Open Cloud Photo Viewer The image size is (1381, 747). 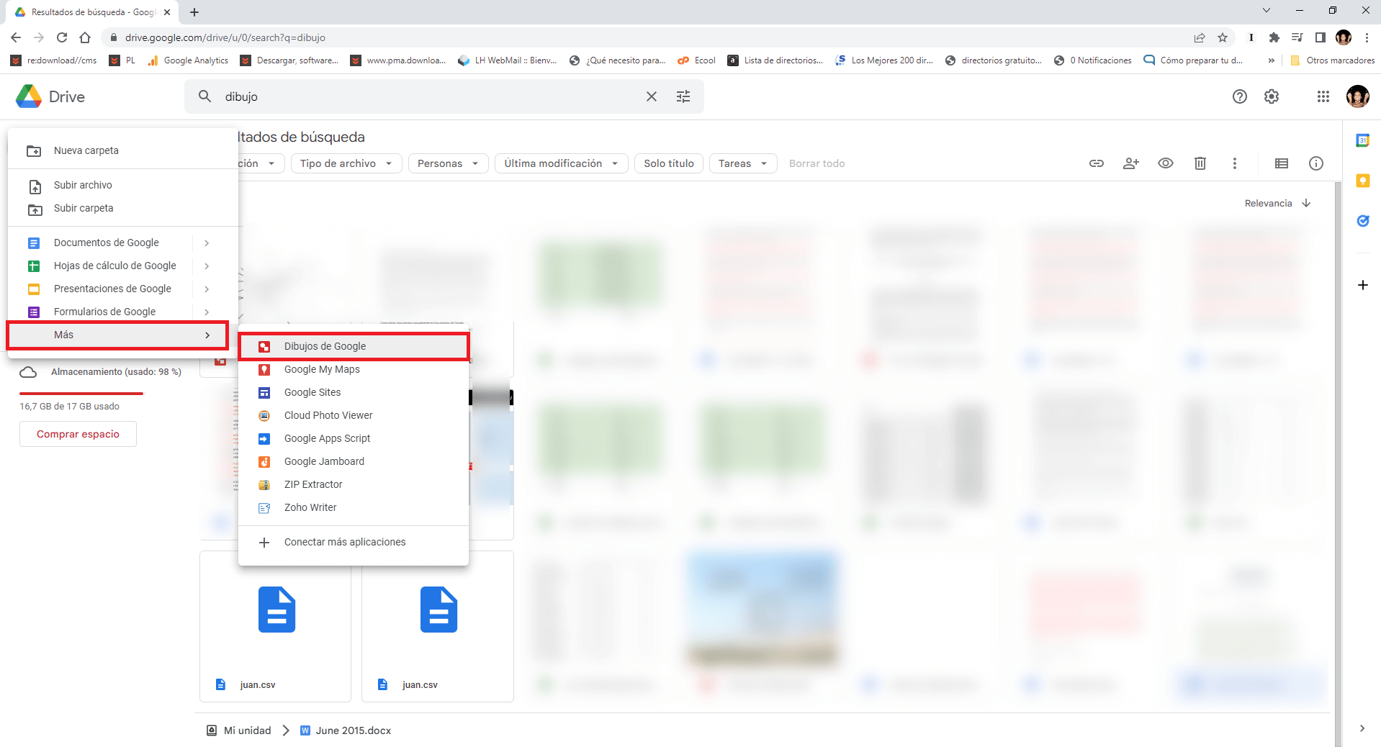pos(354,415)
